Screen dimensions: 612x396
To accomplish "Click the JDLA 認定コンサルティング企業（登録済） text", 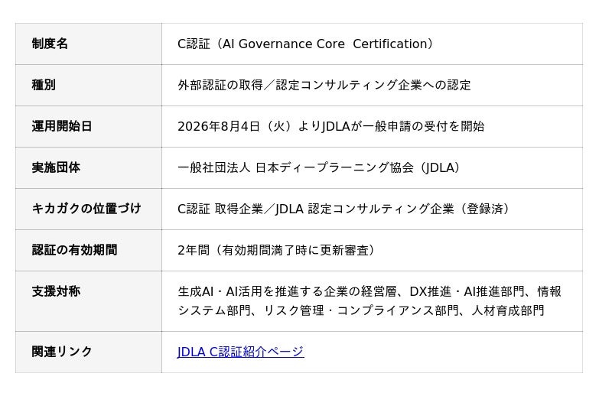I will pyautogui.click(x=393, y=209).
